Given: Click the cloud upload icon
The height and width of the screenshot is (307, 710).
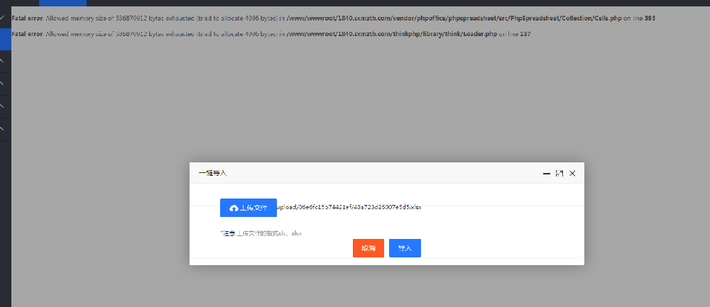Looking at the screenshot, I should [234, 208].
